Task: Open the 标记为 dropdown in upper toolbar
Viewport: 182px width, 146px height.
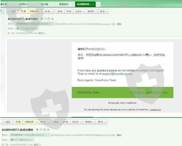Action: [79, 12]
